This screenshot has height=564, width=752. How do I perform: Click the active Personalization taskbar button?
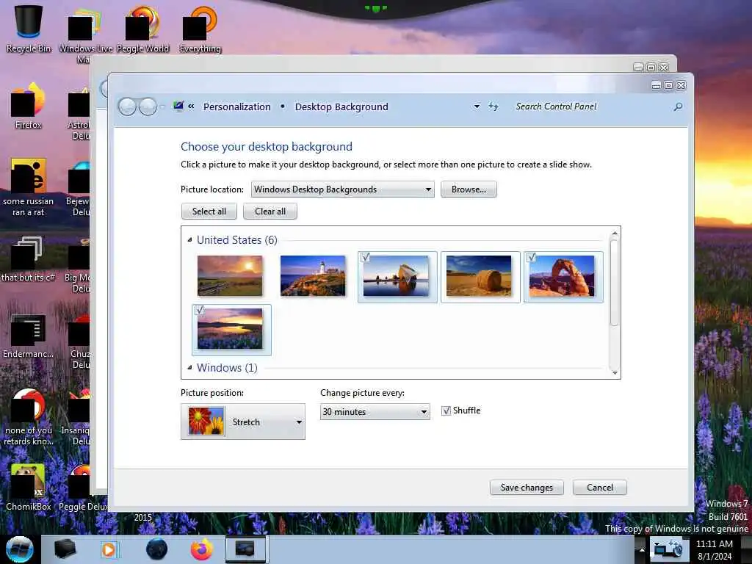point(247,549)
